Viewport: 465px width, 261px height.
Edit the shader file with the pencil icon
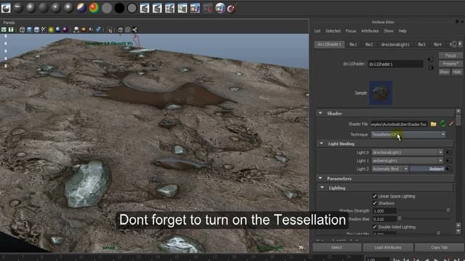tap(451, 124)
